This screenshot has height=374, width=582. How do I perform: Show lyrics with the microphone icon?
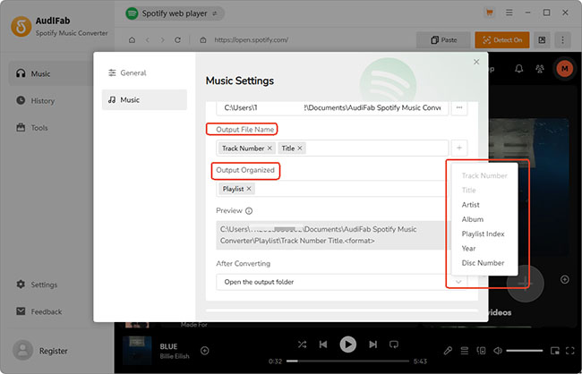448,351
